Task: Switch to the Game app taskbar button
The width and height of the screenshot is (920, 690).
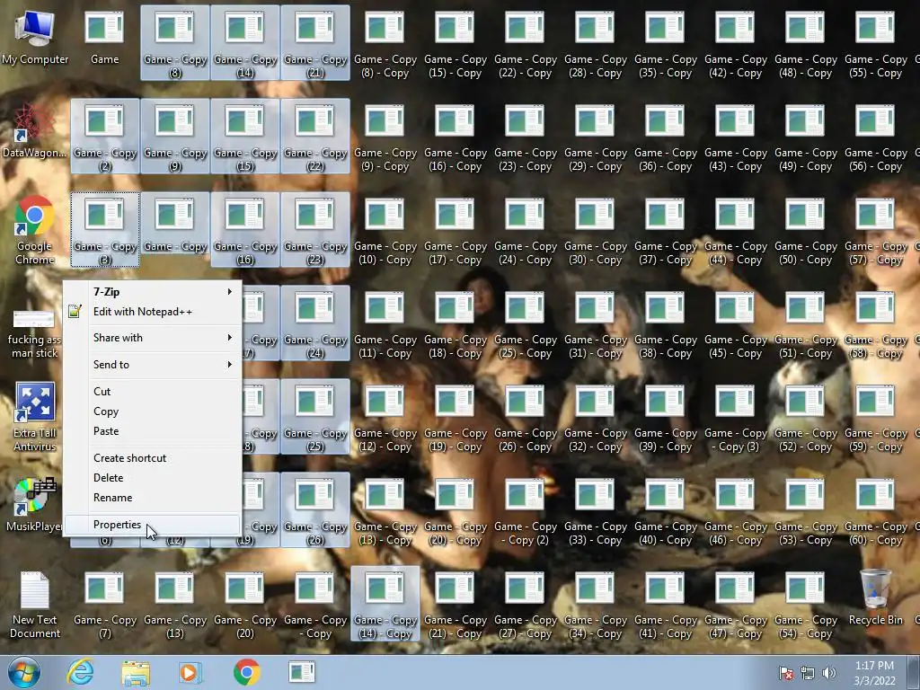Action: (x=302, y=672)
